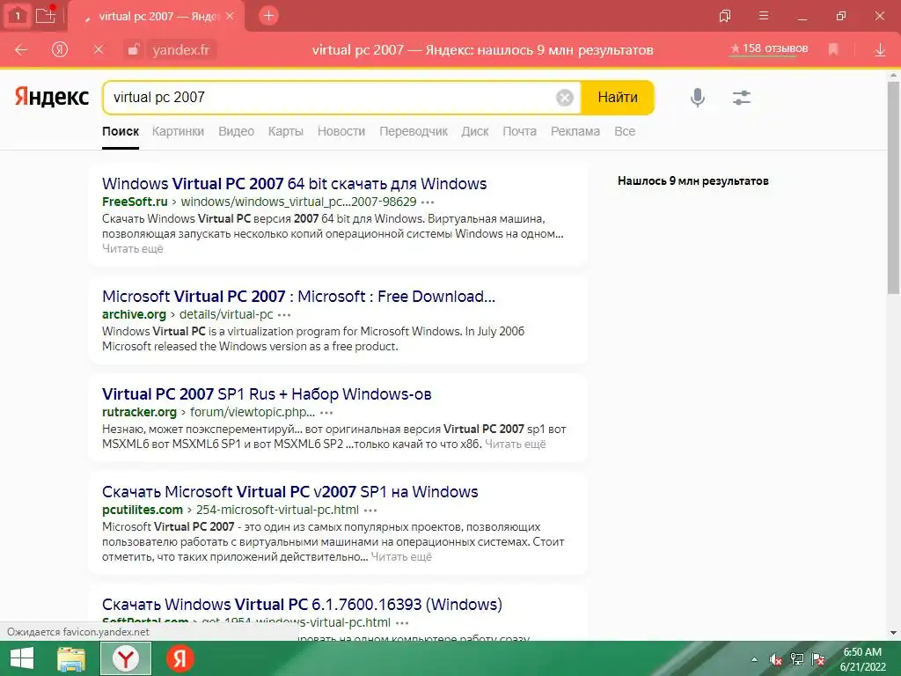Viewport: 901px width, 676px height.
Task: Click the network tray icon
Action: coord(797,659)
